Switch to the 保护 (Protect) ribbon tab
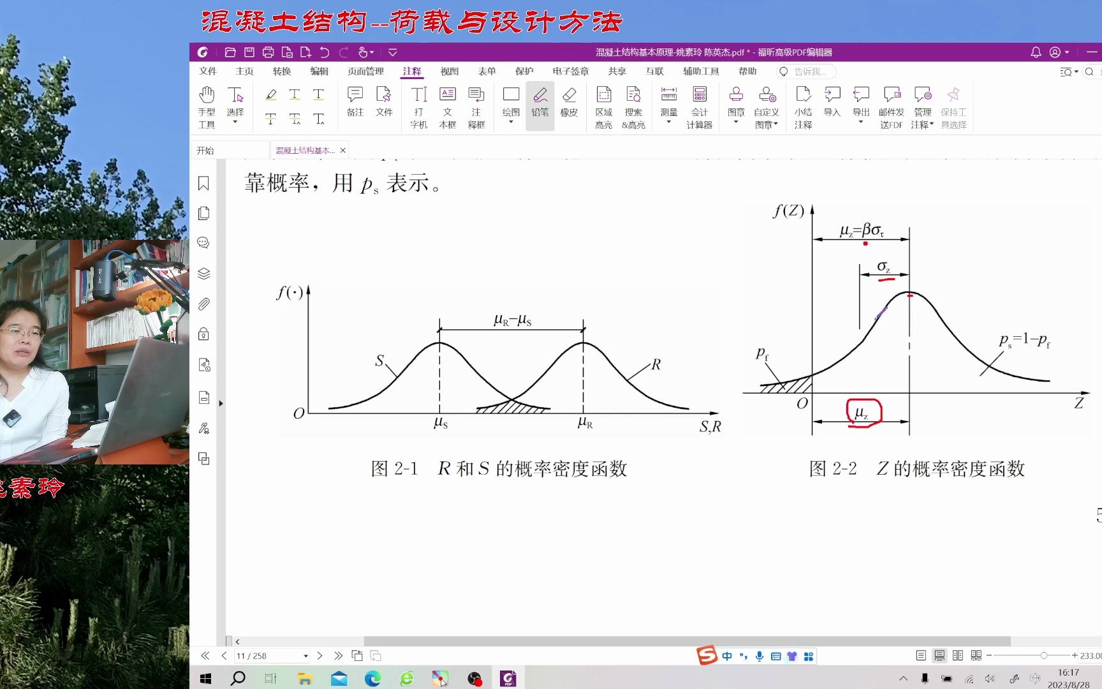1102x689 pixels. (x=524, y=71)
